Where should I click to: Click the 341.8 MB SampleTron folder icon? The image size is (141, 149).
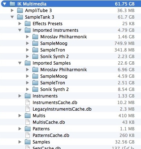click(35, 50)
